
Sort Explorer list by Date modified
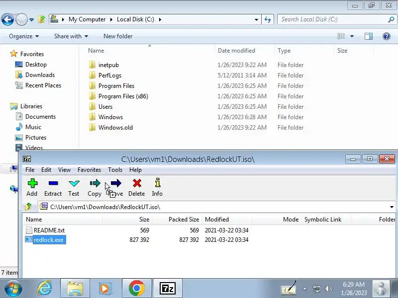(x=244, y=51)
